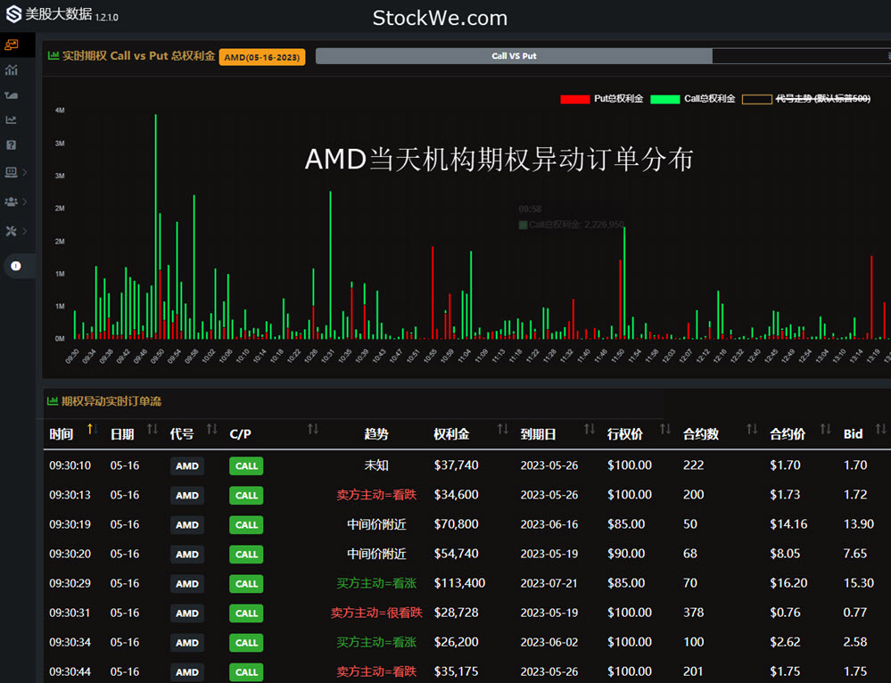This screenshot has height=683, width=891.
Task: Select the $113,400 premium cell
Action: [459, 583]
